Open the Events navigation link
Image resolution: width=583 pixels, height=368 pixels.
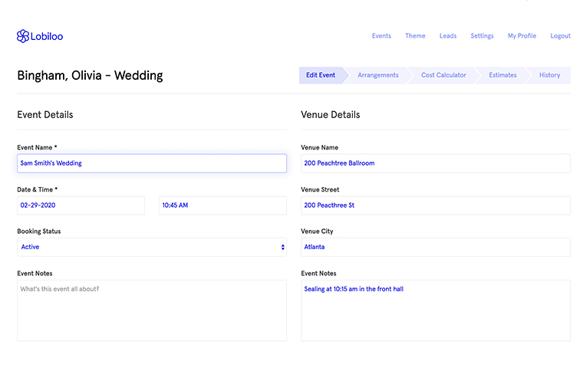(x=381, y=36)
